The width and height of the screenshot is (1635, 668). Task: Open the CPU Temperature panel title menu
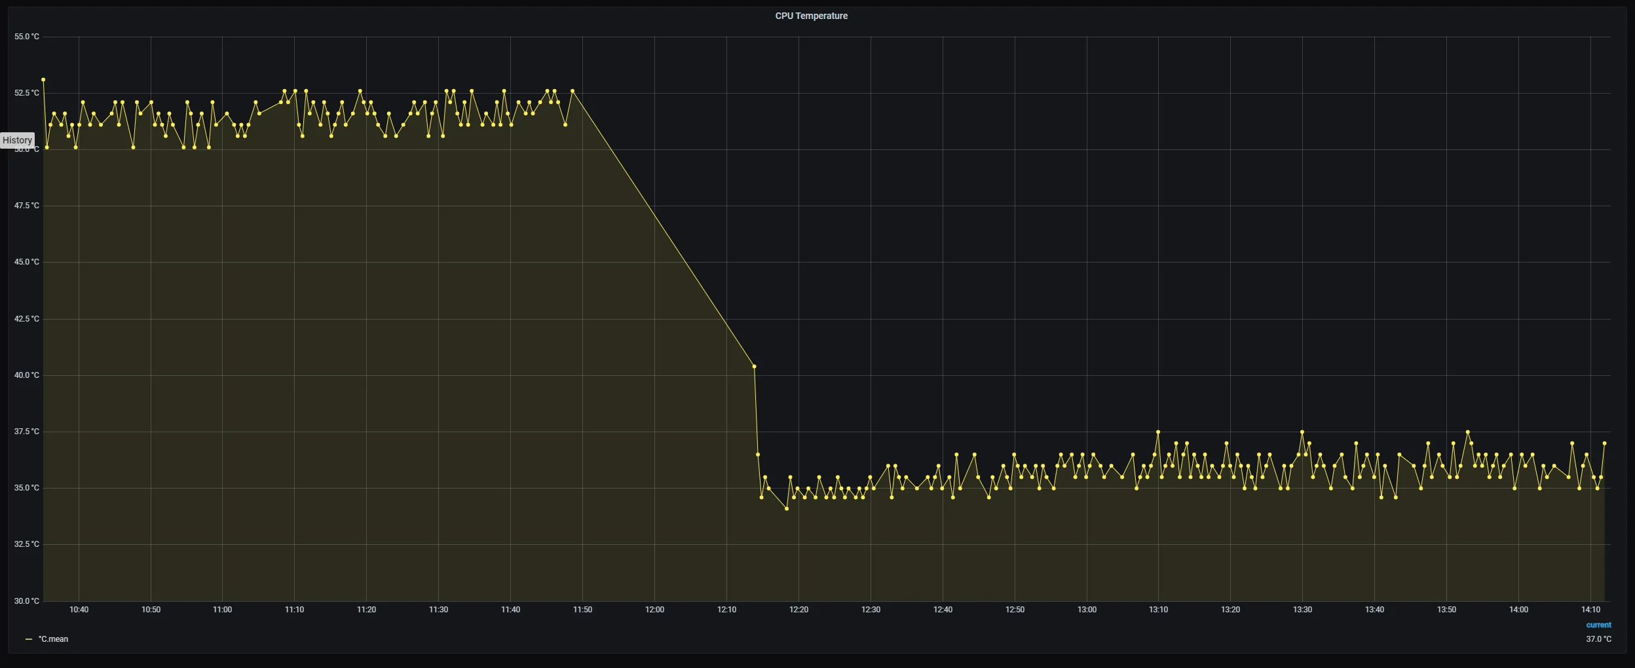[x=811, y=16]
